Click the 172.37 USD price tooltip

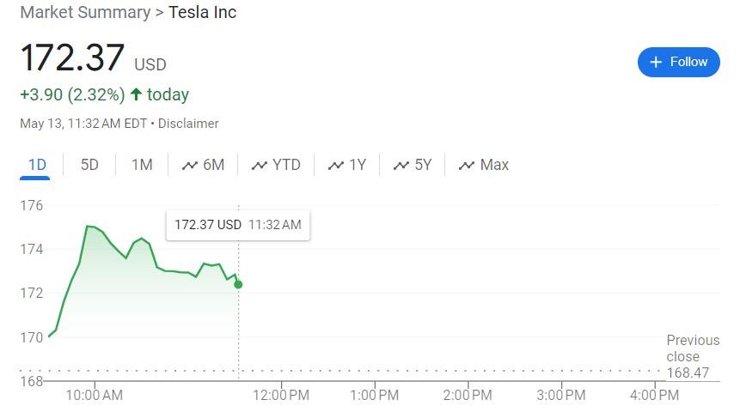(237, 225)
